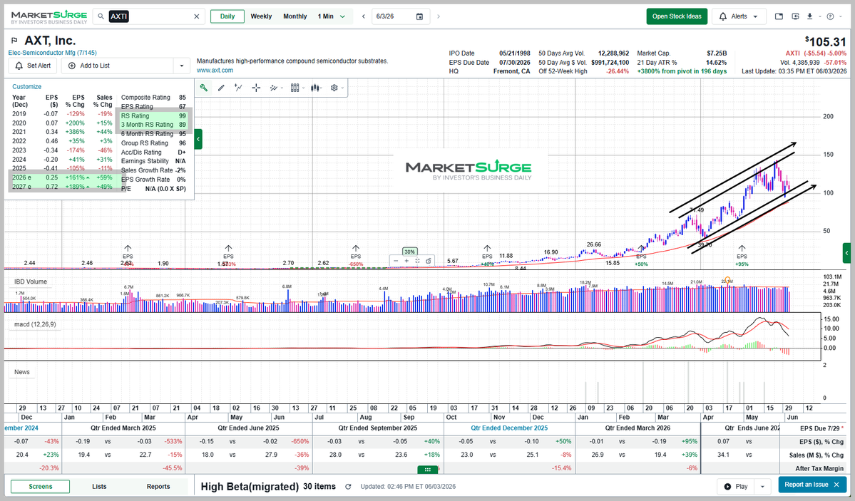The height and width of the screenshot is (501, 855).
Task: Clear the AXTI symbol search
Action: [x=197, y=16]
